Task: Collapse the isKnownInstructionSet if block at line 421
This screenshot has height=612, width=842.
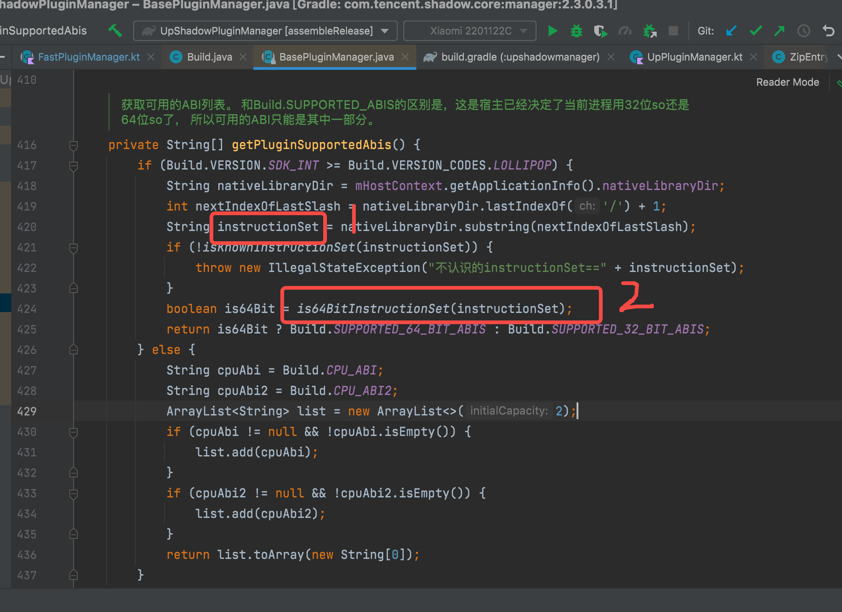Action: pos(73,248)
